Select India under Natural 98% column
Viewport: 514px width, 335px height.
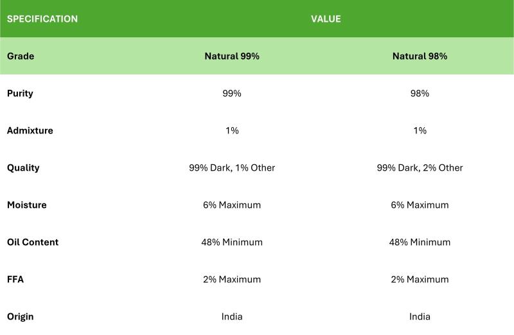coord(420,316)
